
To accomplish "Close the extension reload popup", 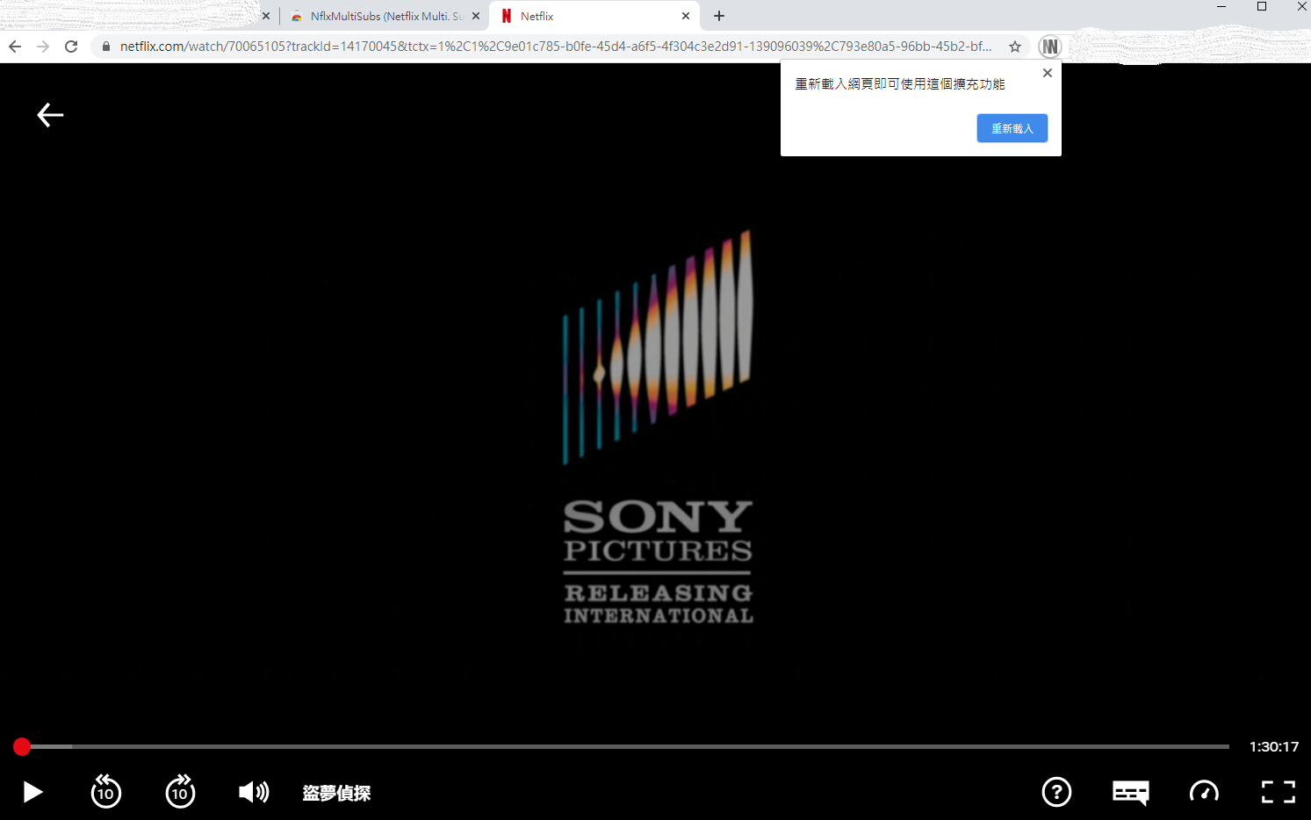I will point(1047,73).
